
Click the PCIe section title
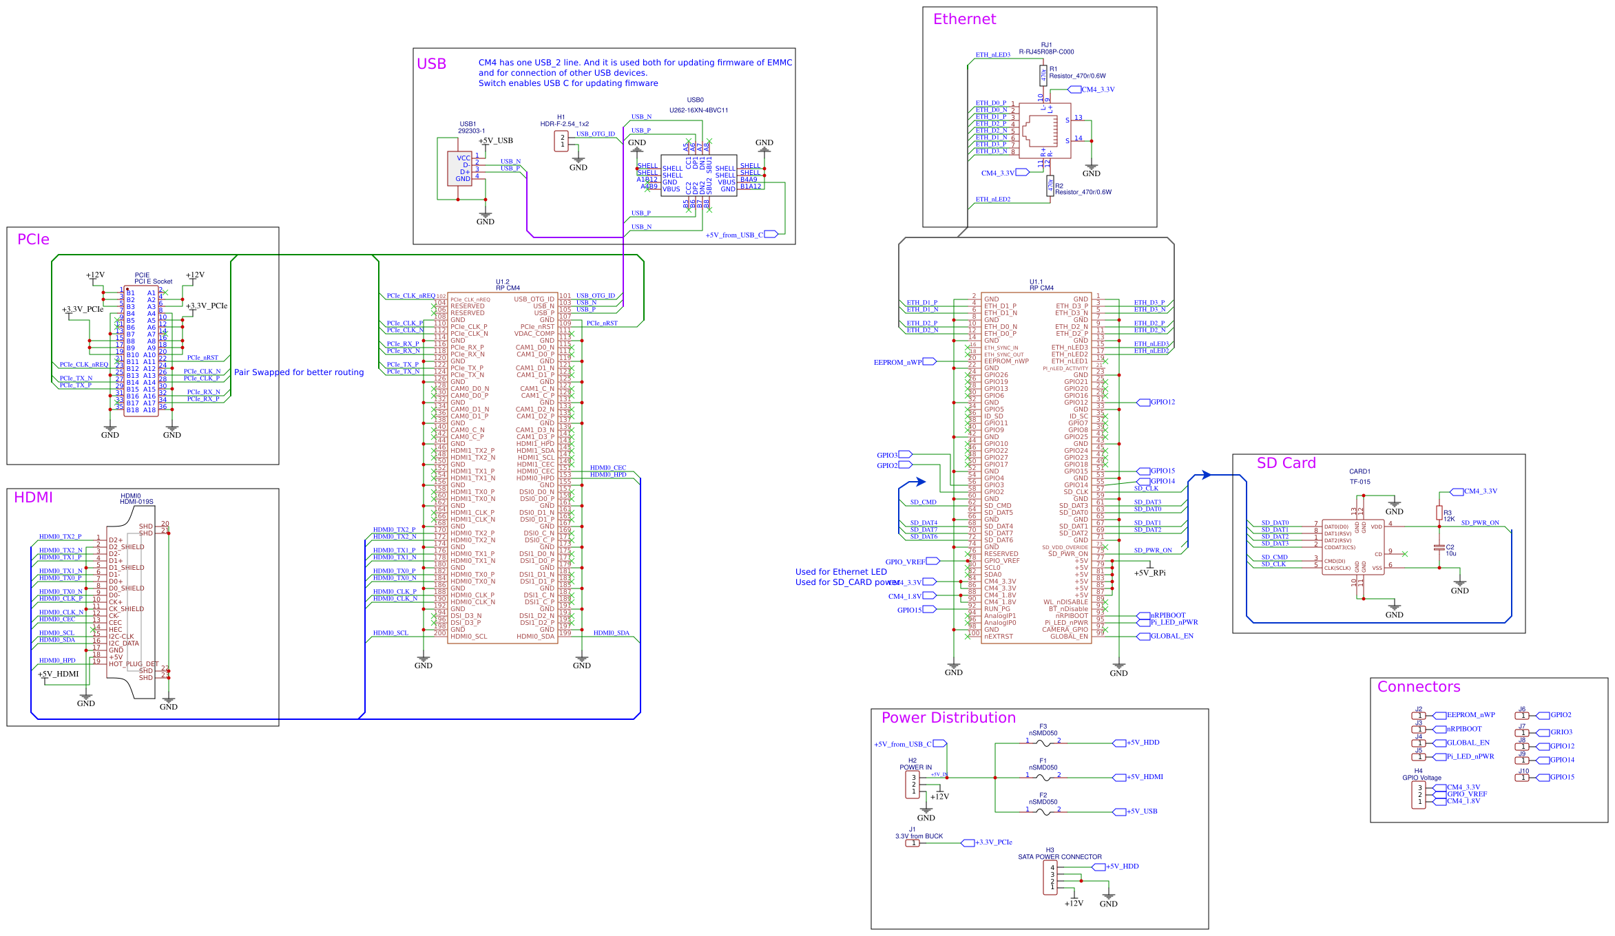(x=33, y=240)
